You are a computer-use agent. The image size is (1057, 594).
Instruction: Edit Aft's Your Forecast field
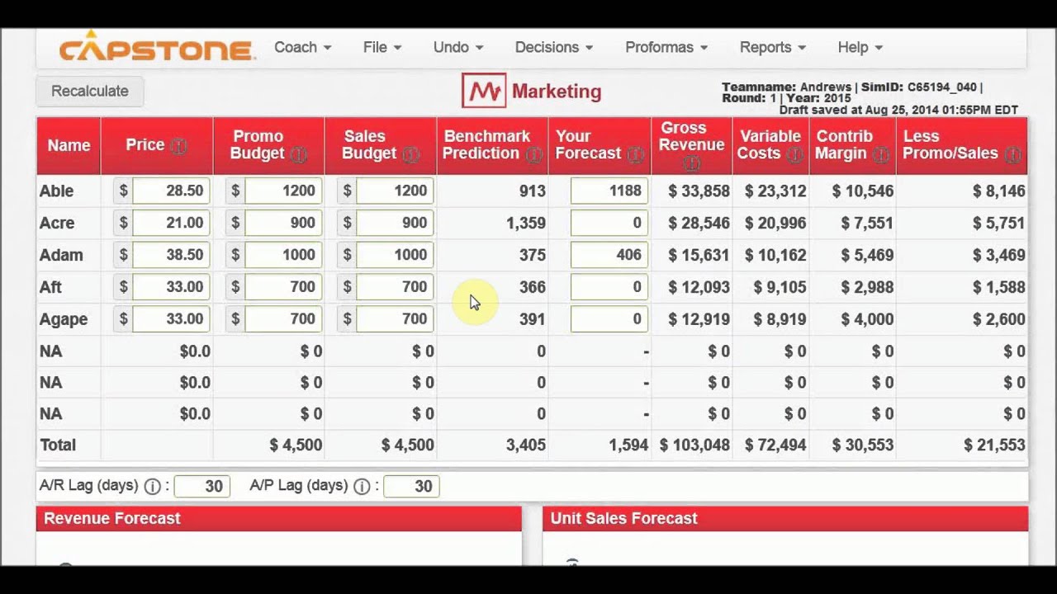(609, 287)
